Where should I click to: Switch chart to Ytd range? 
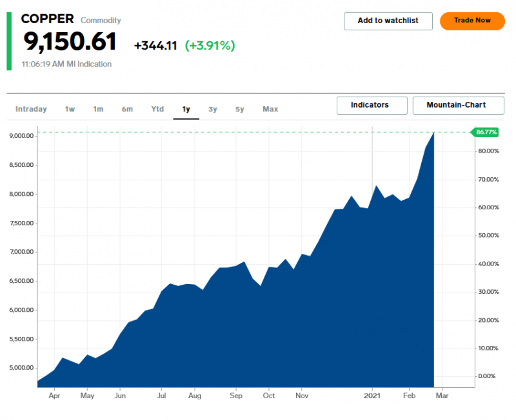[x=157, y=109]
